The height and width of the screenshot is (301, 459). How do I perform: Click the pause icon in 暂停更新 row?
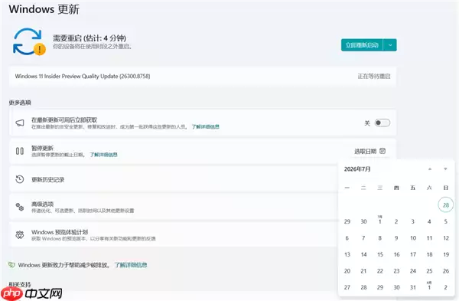pyautogui.click(x=20, y=151)
